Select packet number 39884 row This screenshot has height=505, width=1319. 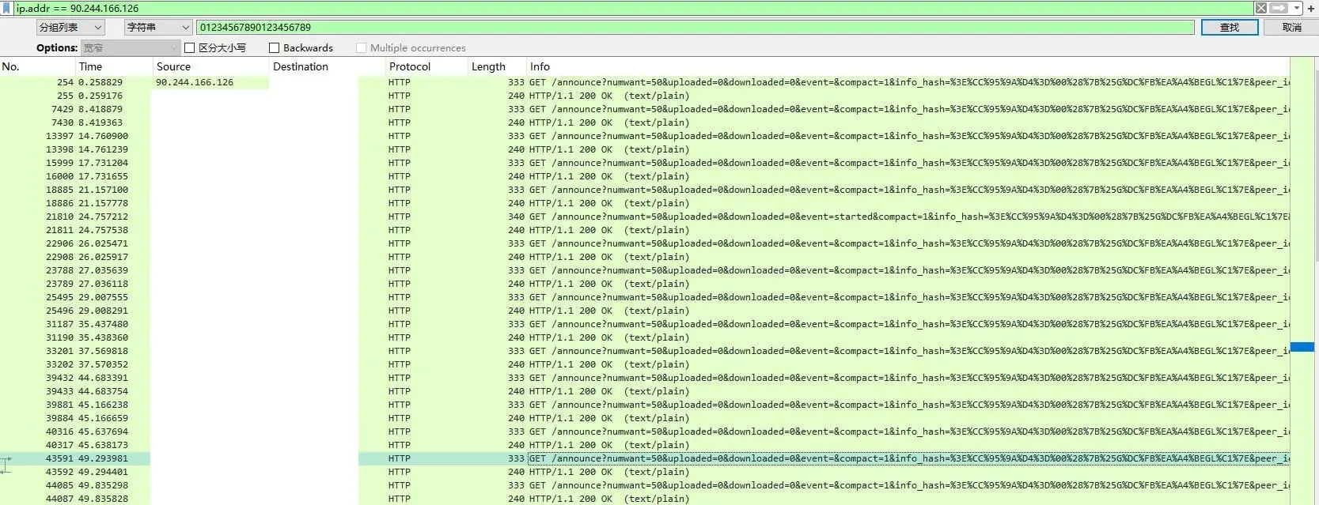pyautogui.click(x=645, y=418)
